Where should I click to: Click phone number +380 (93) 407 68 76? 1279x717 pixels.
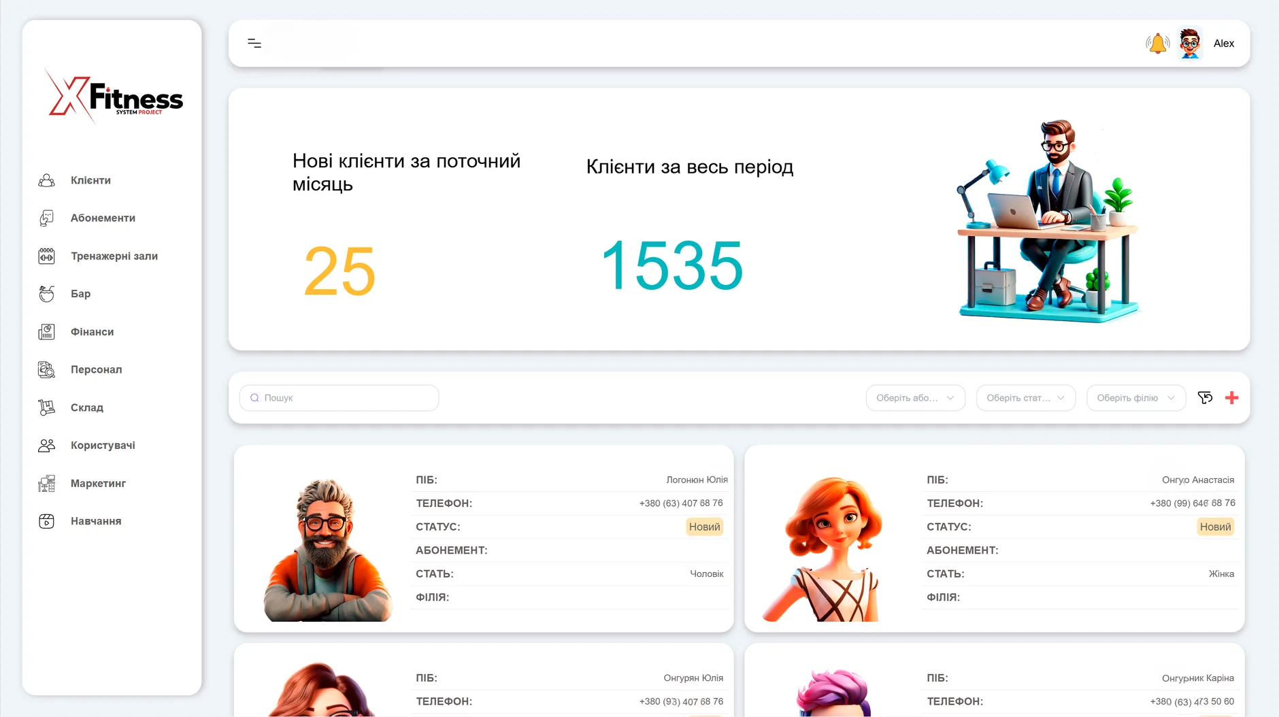click(x=681, y=701)
